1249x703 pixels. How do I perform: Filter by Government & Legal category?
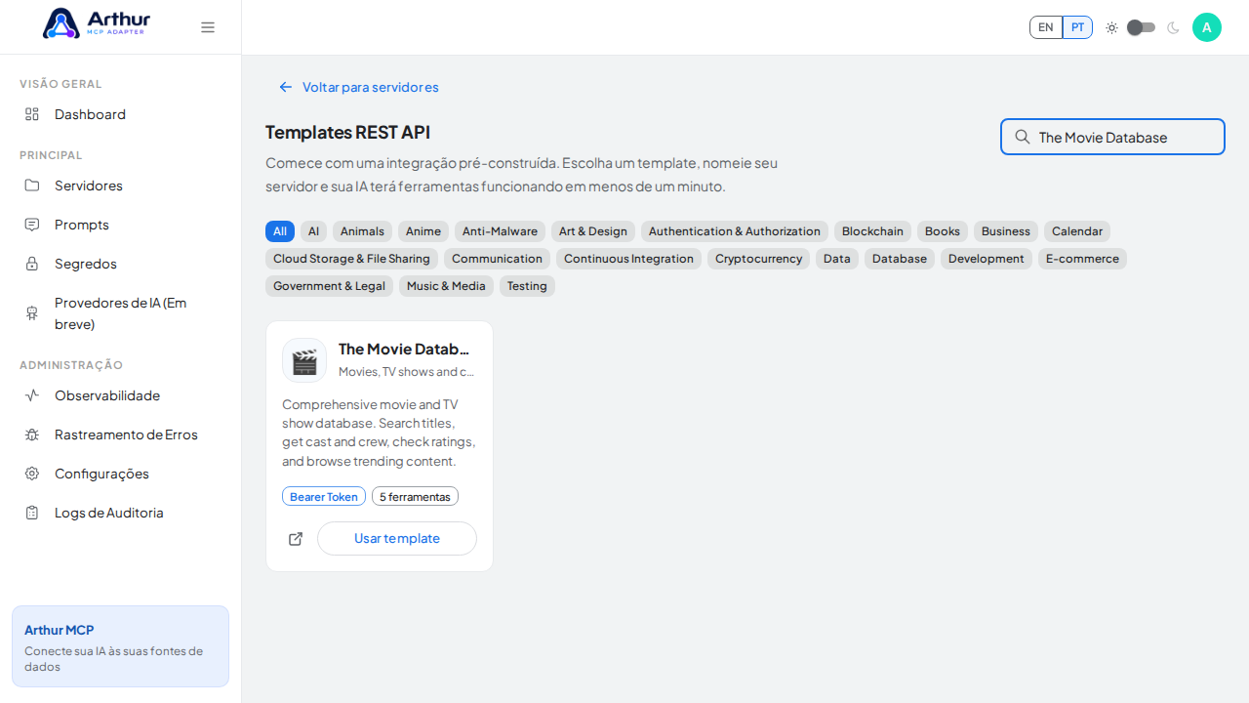[x=329, y=286]
